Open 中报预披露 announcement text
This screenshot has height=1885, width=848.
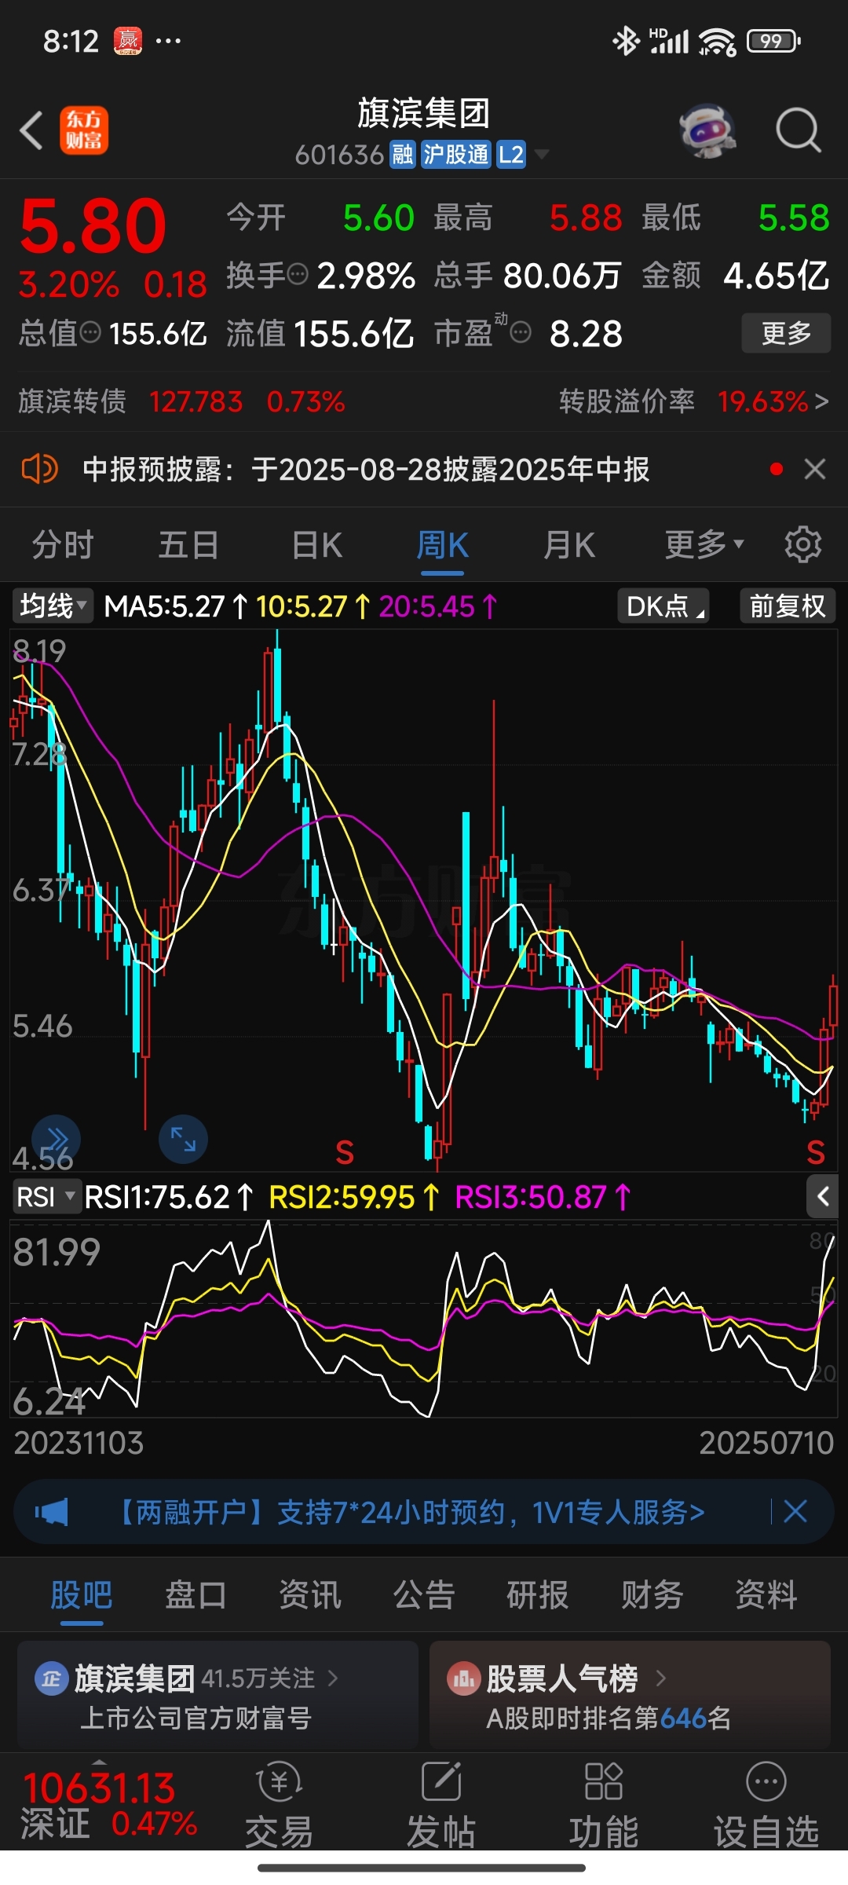(x=366, y=470)
